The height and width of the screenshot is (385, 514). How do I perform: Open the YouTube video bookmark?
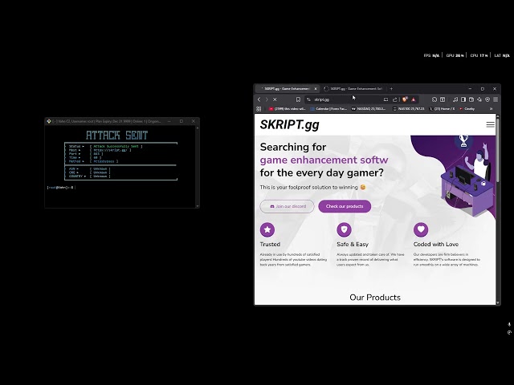click(288, 109)
